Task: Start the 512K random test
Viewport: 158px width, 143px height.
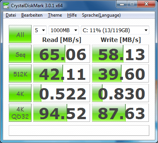Action: click(20, 73)
